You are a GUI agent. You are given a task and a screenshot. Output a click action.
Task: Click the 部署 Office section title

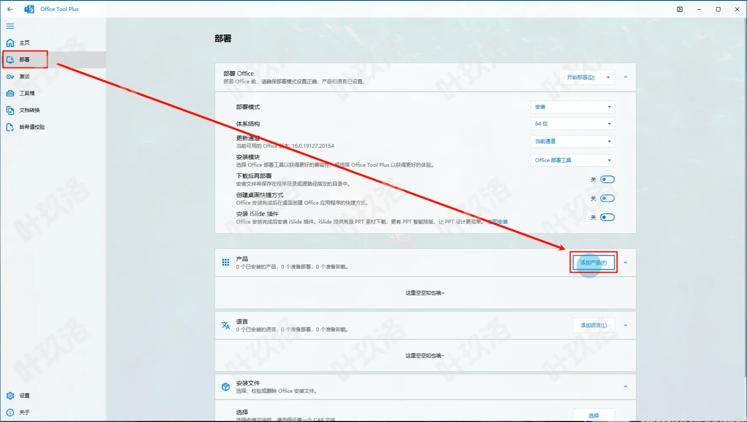tap(239, 74)
